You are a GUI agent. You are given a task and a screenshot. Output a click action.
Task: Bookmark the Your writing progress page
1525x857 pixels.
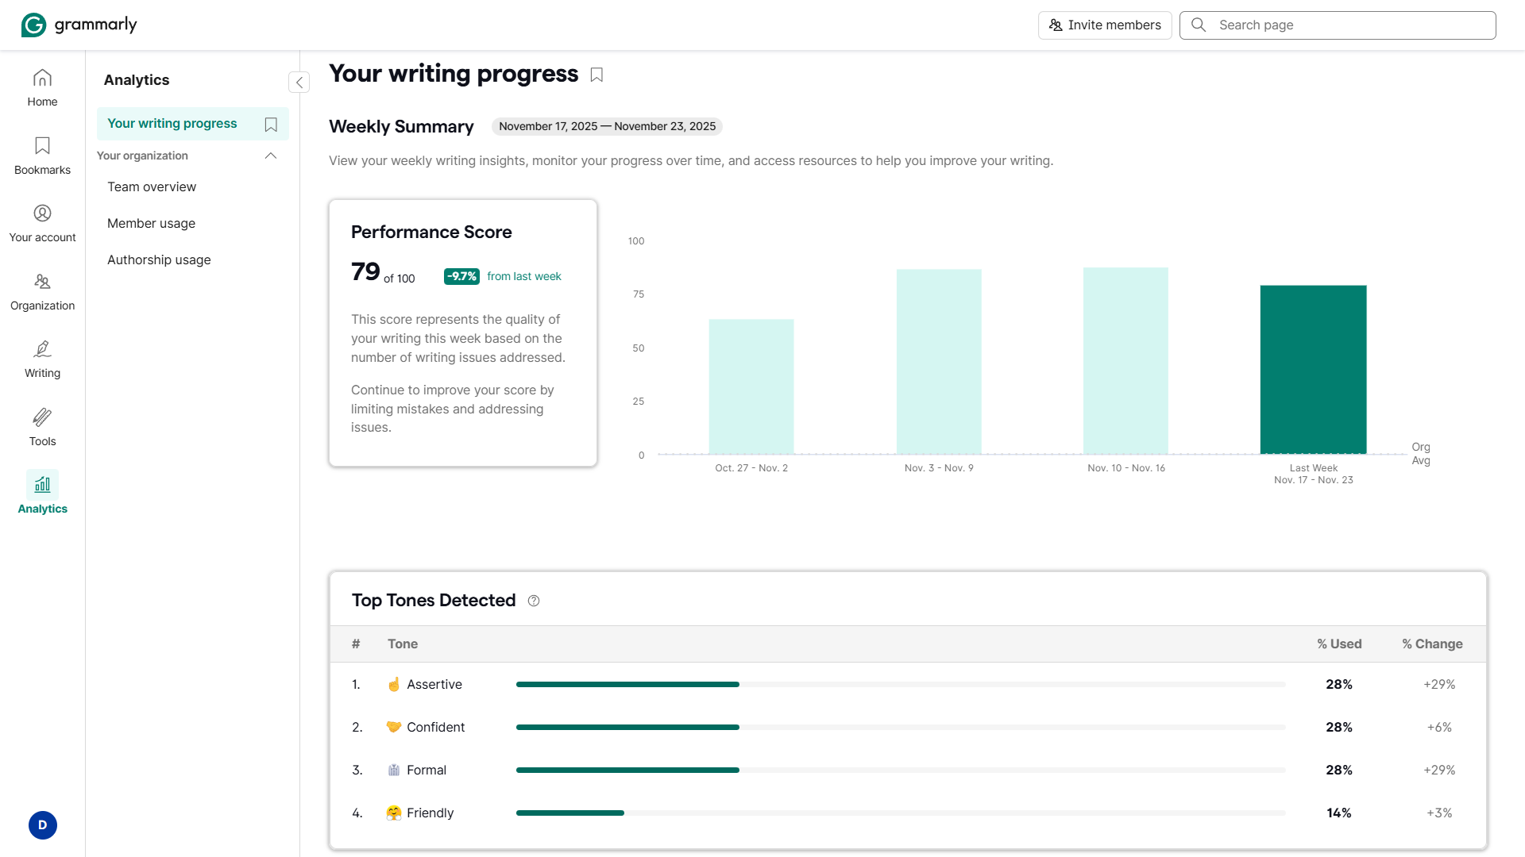(x=270, y=125)
